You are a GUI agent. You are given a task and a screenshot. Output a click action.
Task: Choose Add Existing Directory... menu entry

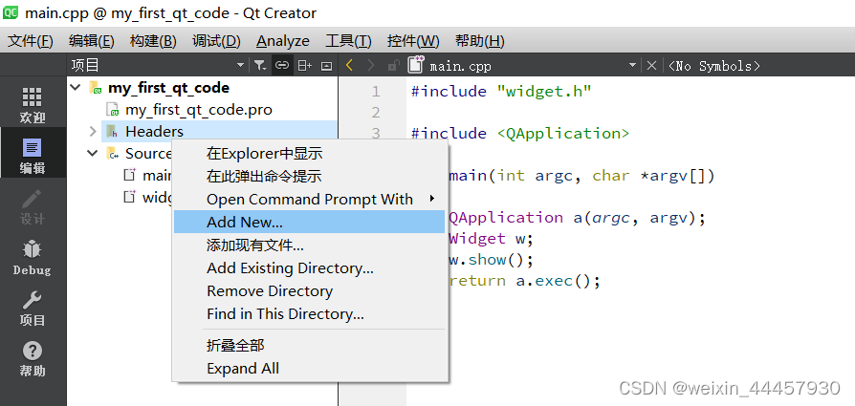point(310,268)
